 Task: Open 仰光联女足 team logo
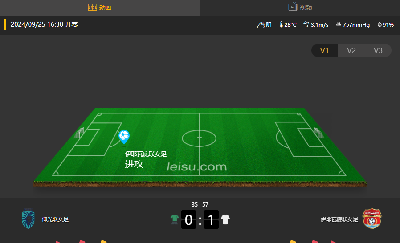click(28, 218)
